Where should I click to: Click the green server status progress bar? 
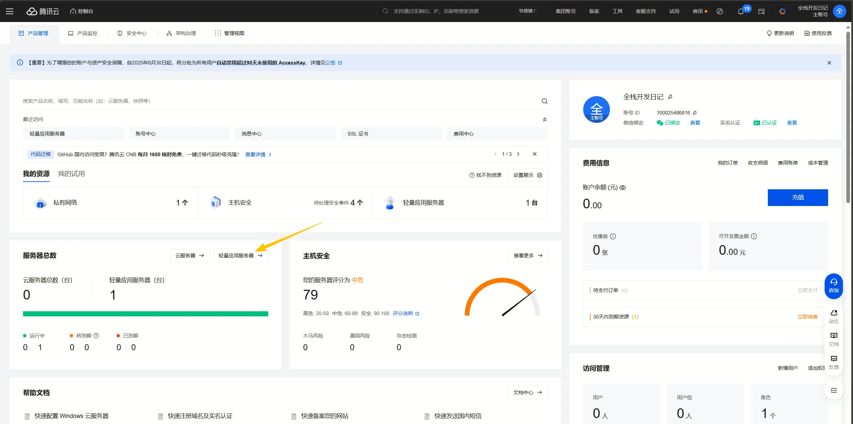[145, 314]
